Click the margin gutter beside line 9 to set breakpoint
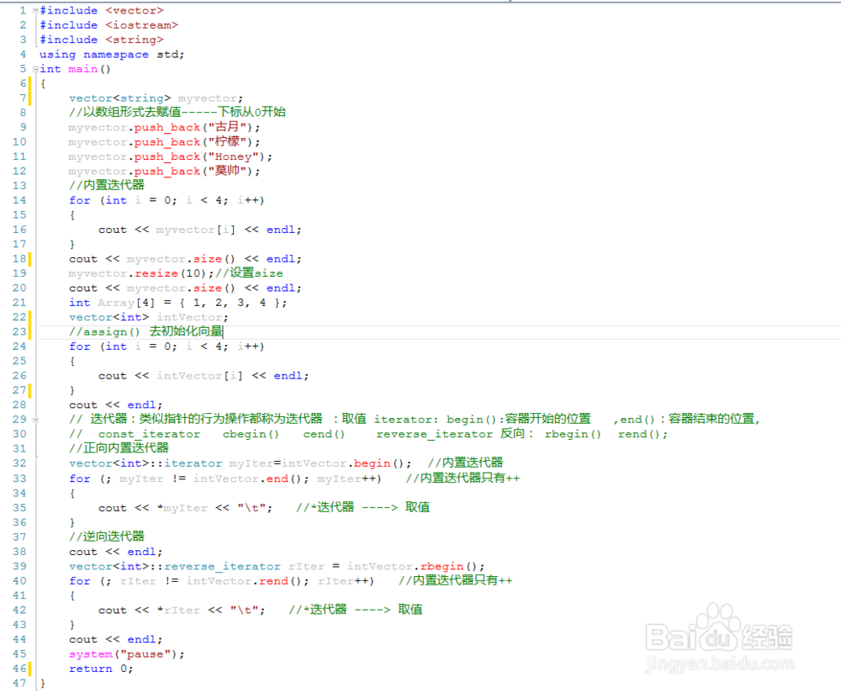The image size is (841, 693). [x=8, y=127]
